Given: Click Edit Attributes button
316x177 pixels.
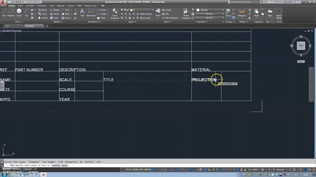Looking at the screenshot, I should (x=170, y=18).
